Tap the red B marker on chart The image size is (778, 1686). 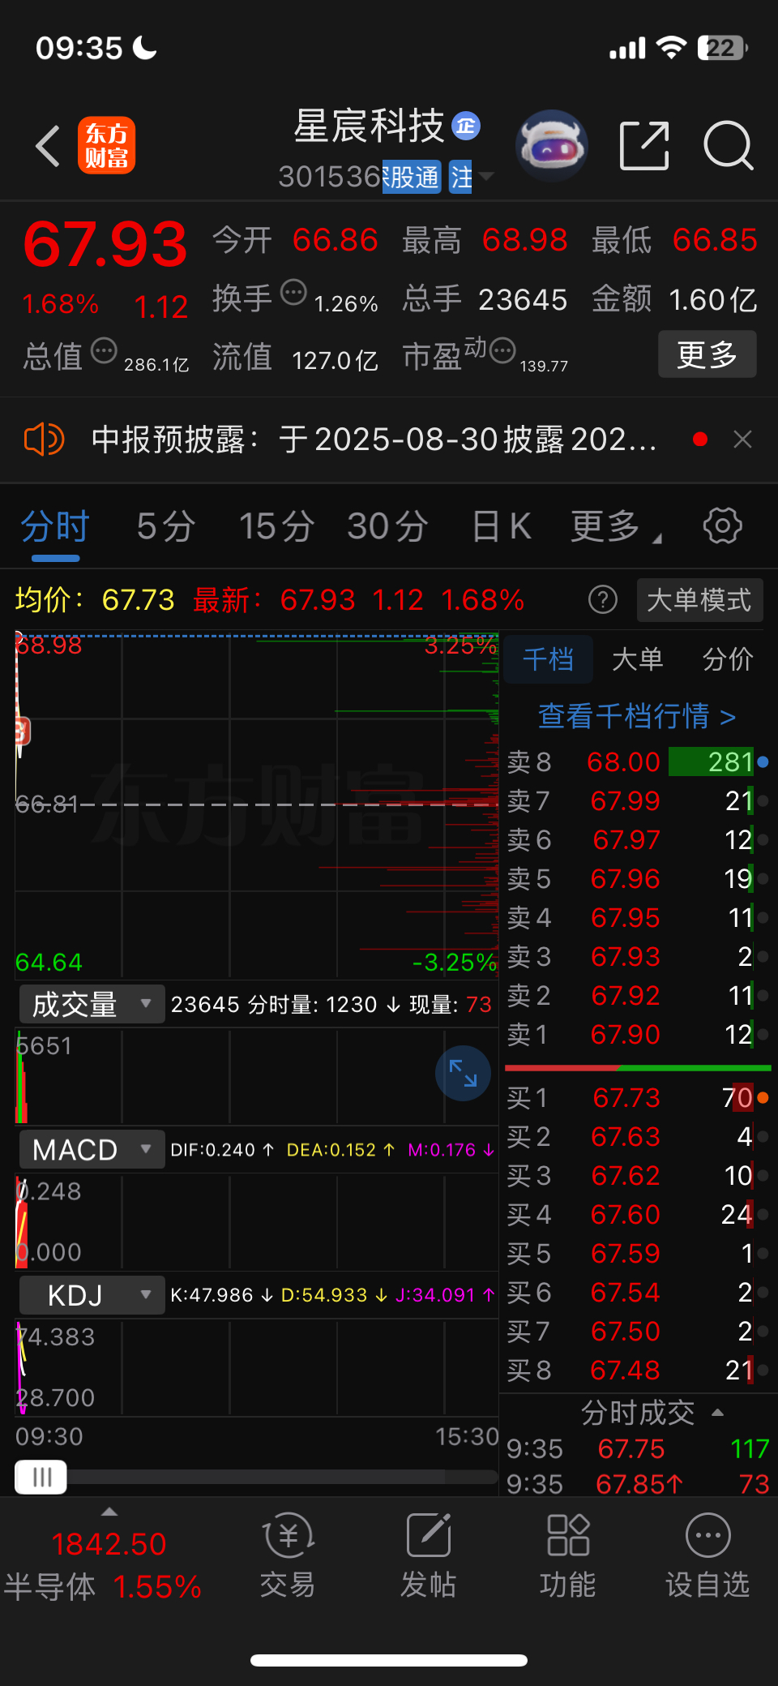(x=22, y=731)
